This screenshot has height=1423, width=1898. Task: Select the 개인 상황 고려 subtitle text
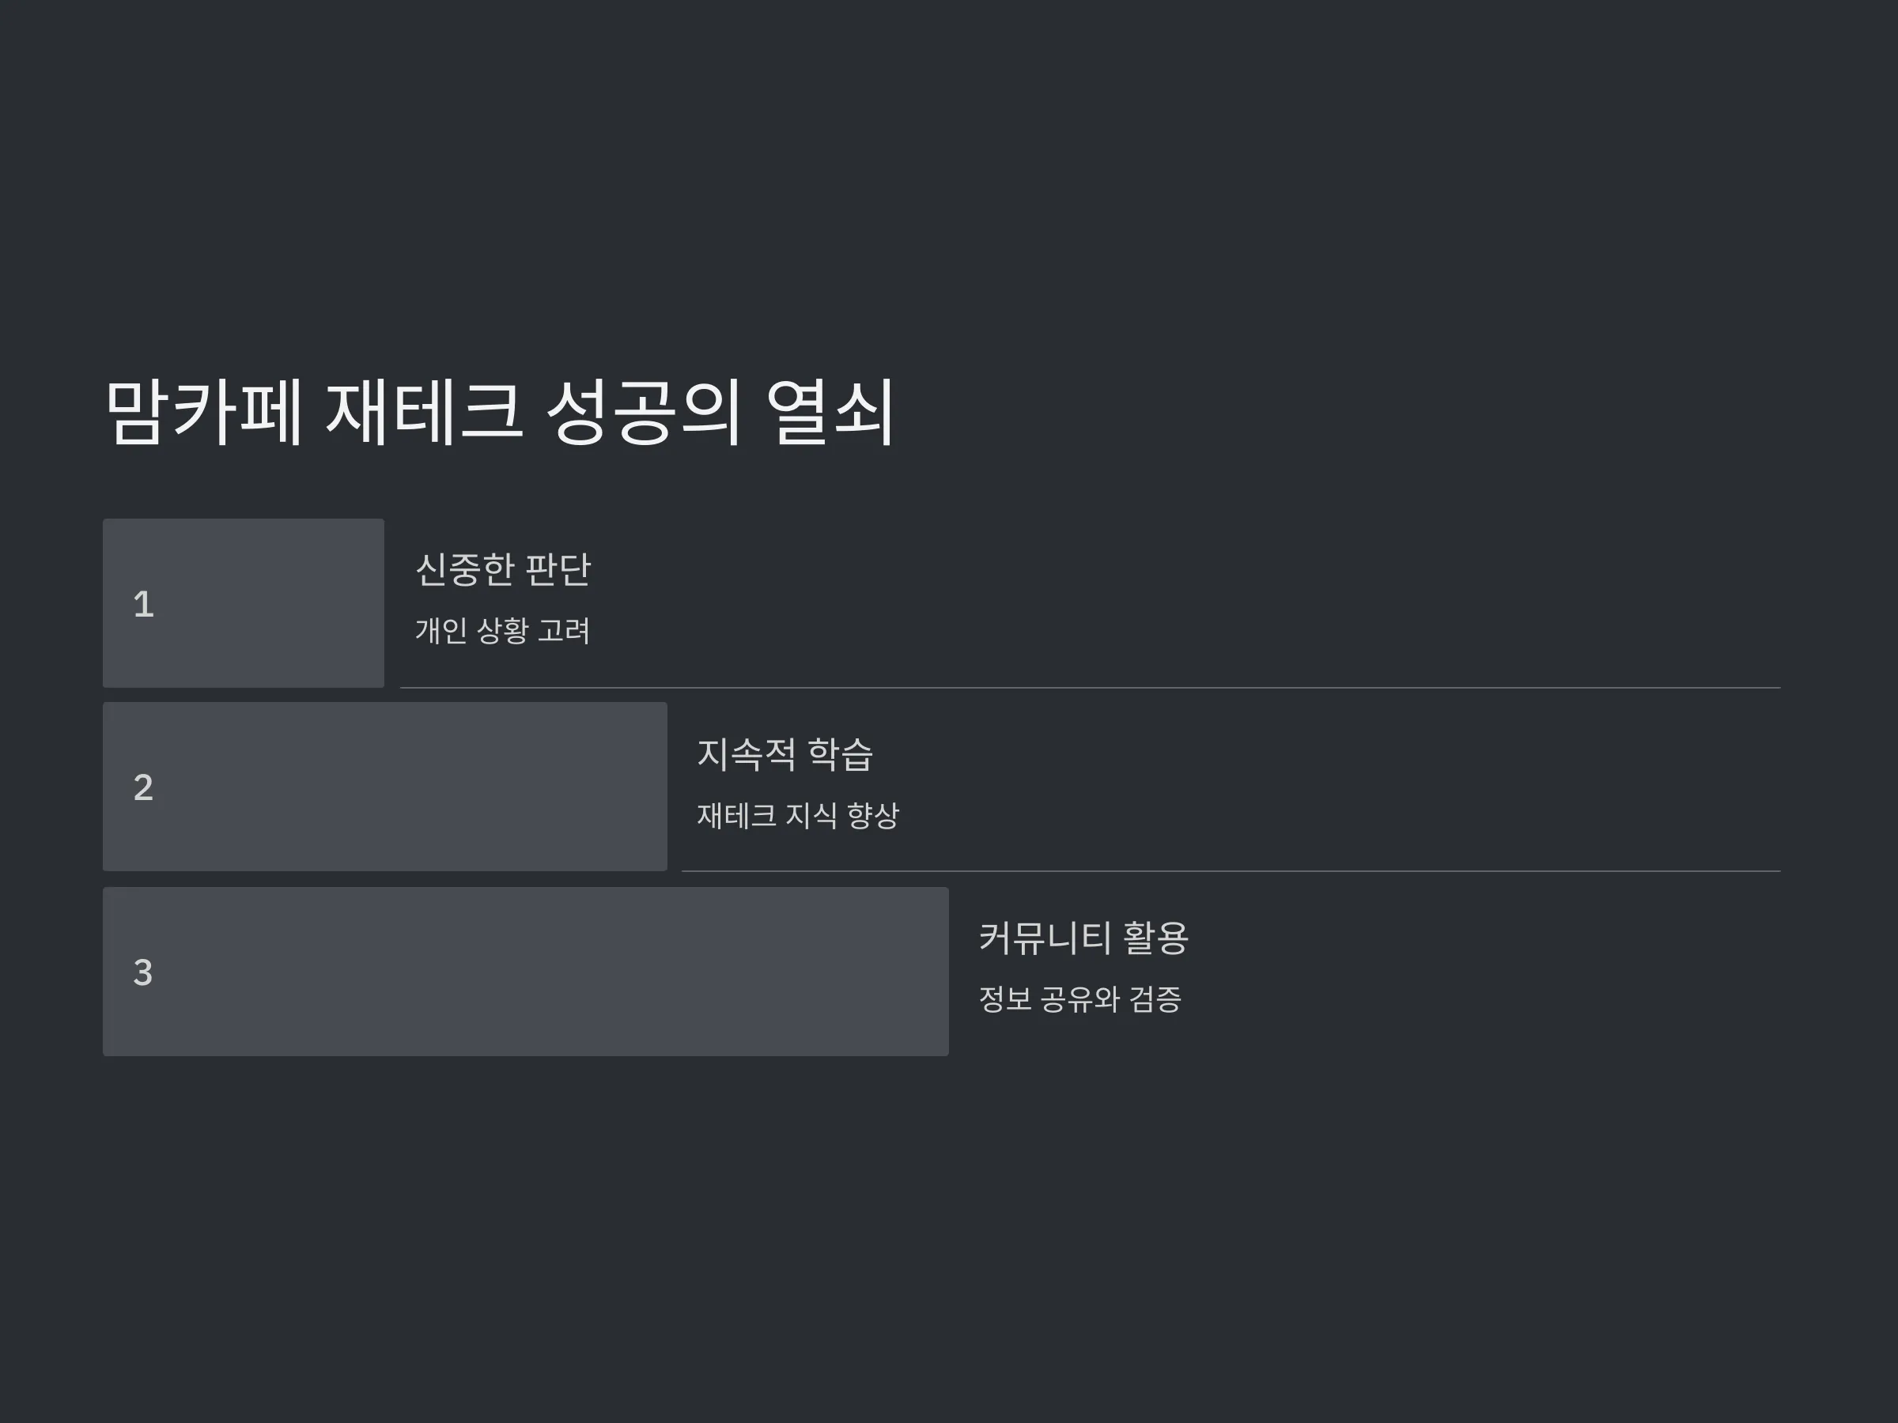[503, 630]
